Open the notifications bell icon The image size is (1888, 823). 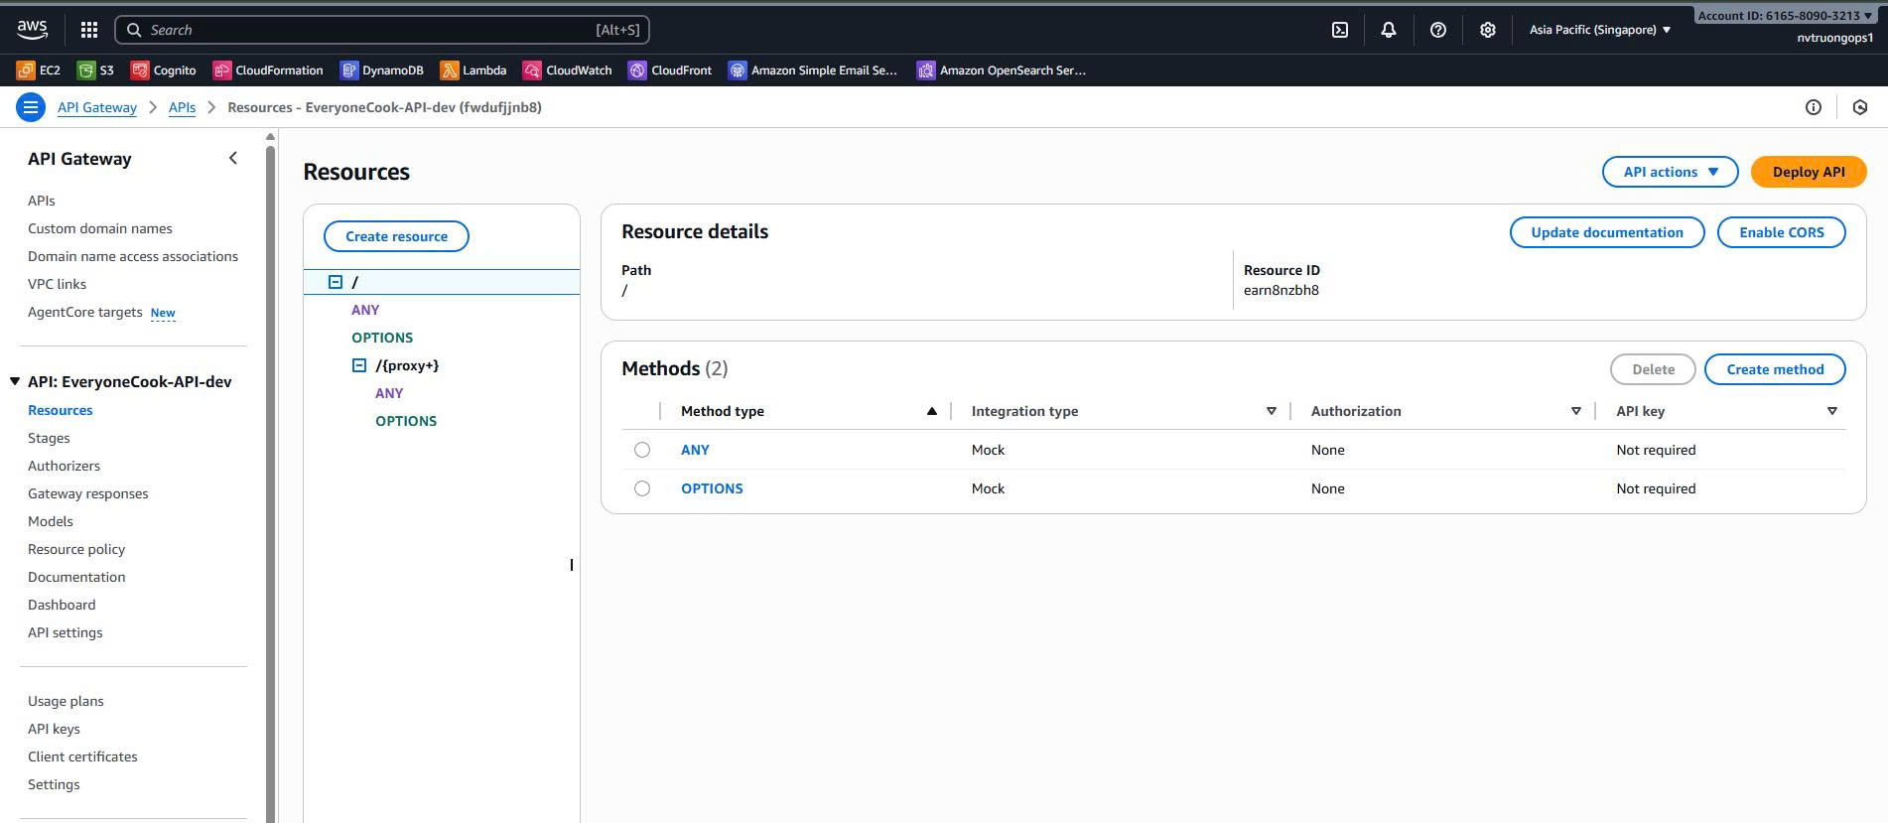1389,30
